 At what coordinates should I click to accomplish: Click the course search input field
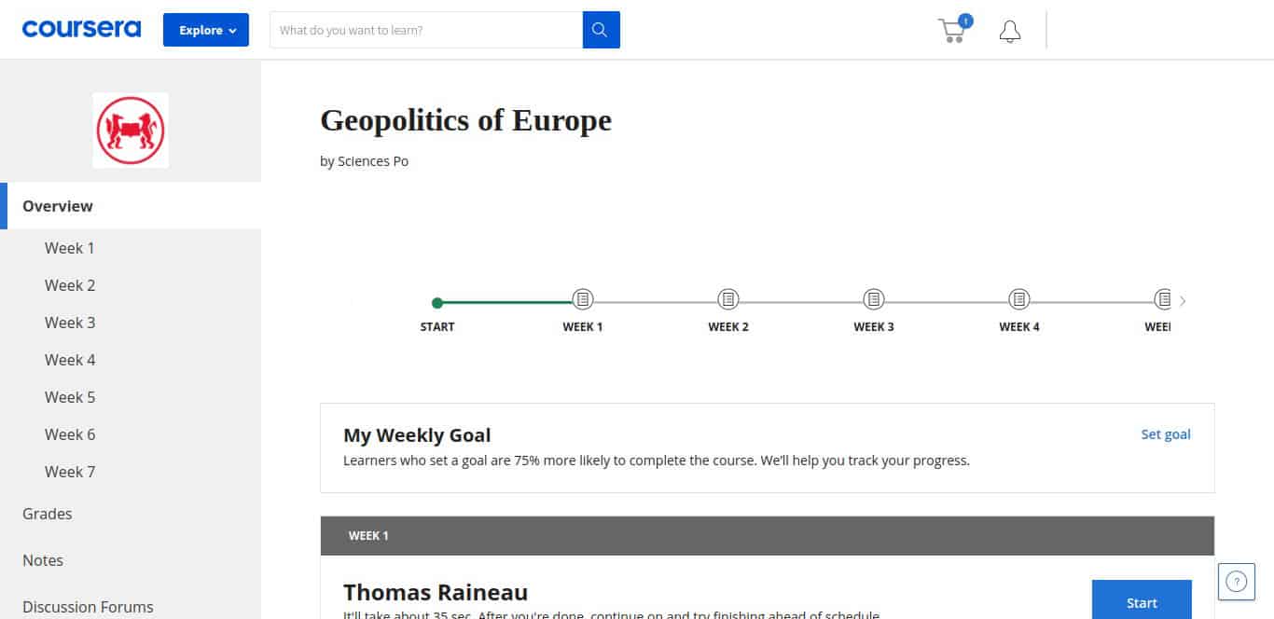tap(426, 30)
